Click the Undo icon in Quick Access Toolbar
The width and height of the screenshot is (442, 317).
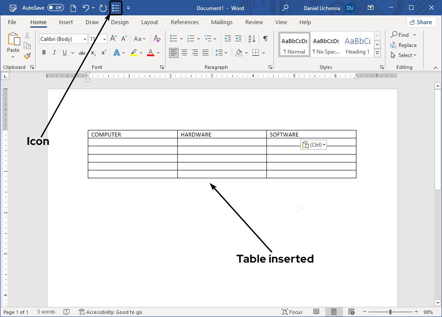click(86, 7)
